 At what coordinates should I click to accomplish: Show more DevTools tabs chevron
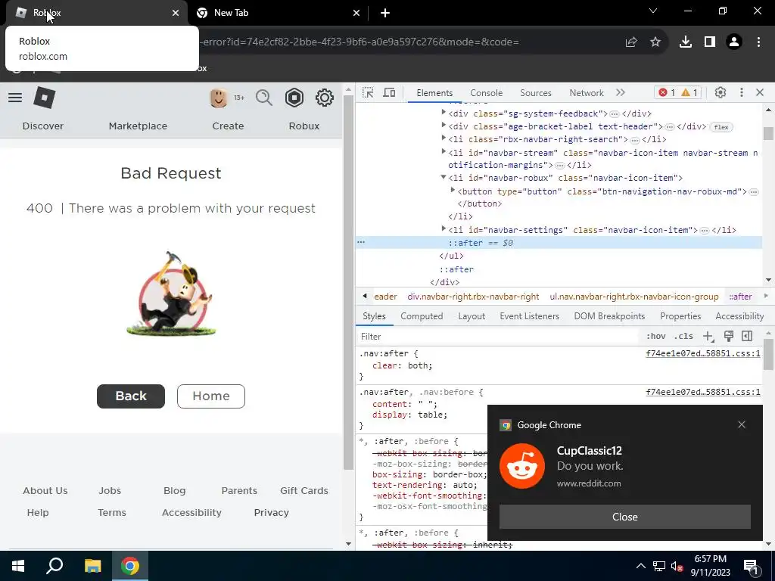click(x=621, y=92)
